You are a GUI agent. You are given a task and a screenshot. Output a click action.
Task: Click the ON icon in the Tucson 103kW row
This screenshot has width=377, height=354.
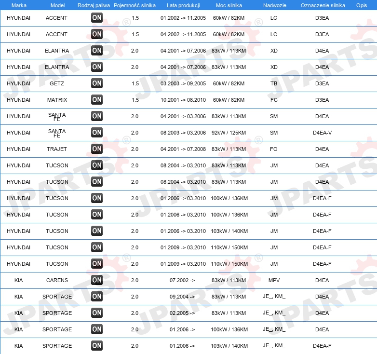click(97, 231)
